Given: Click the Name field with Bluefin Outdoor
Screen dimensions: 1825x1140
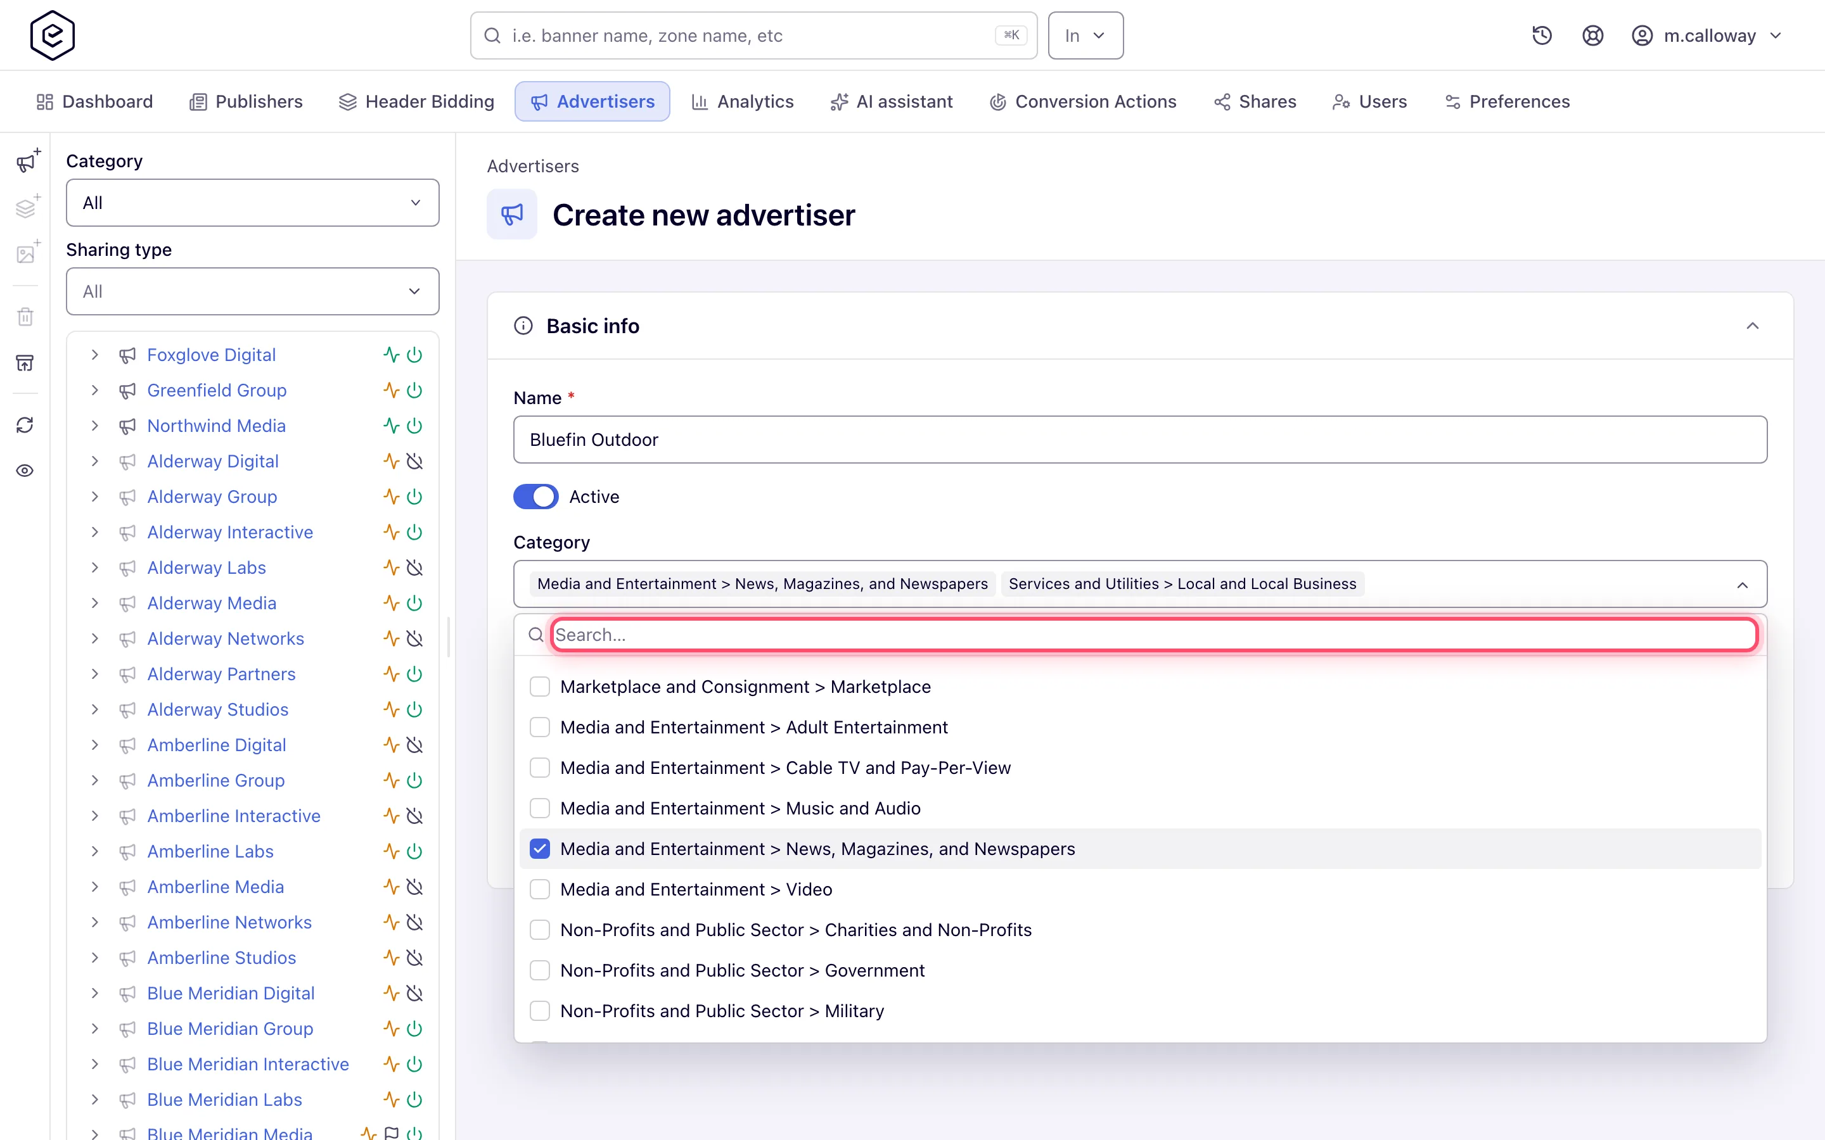Looking at the screenshot, I should point(1140,440).
